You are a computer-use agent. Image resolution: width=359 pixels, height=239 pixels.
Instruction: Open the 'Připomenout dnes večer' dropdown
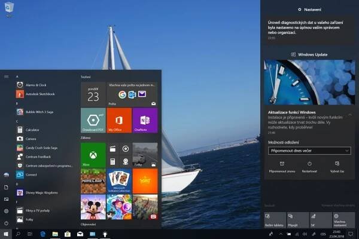(x=308, y=151)
